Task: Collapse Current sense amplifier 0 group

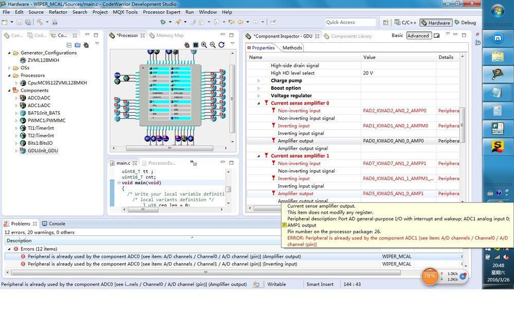Action: pos(259,103)
